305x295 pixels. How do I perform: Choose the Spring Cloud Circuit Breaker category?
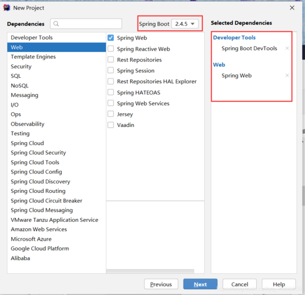(x=57, y=201)
